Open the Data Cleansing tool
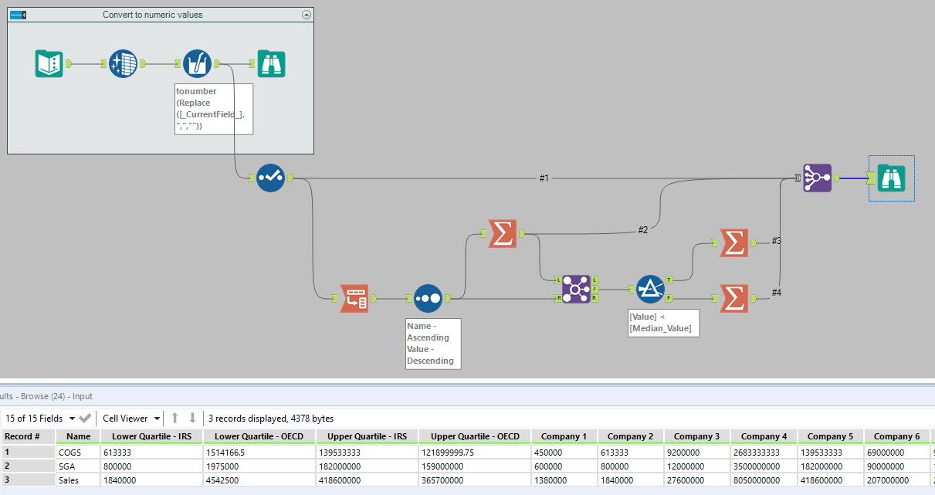The height and width of the screenshot is (495, 935). pos(122,63)
